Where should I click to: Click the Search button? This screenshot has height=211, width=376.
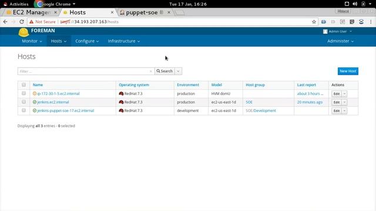coord(164,71)
